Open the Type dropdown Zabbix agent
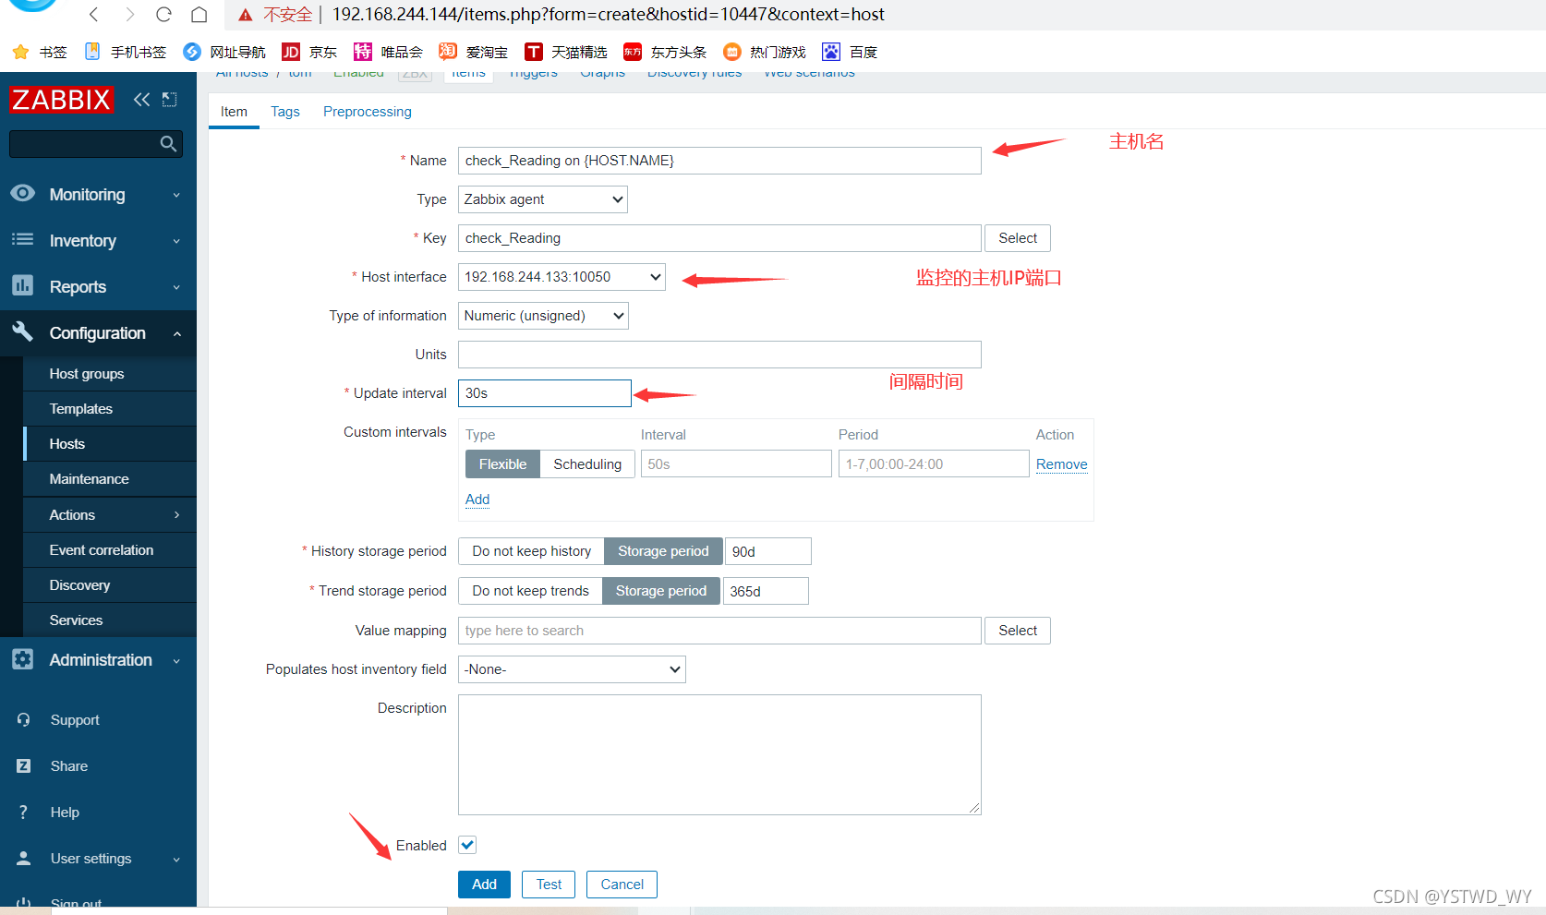Viewport: 1546px width, 915px height. pos(543,199)
